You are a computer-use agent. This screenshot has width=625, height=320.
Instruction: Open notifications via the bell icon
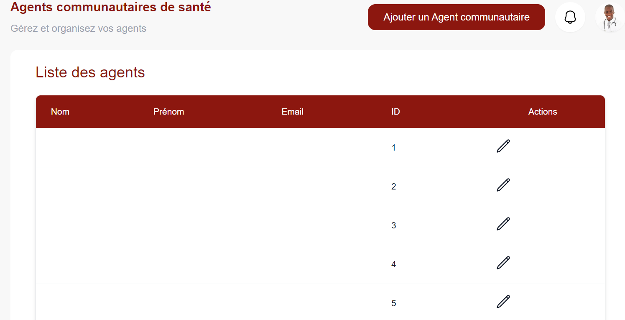(x=570, y=17)
